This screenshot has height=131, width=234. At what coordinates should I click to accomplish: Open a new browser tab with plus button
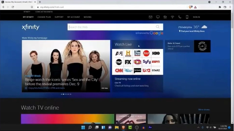(x=40, y=2)
